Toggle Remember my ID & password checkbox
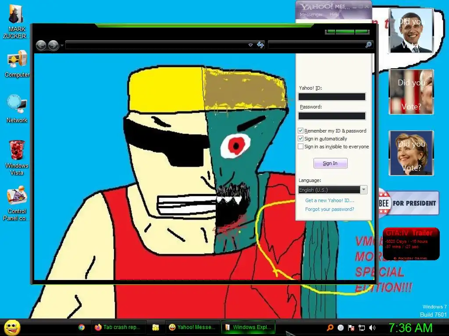 300,131
